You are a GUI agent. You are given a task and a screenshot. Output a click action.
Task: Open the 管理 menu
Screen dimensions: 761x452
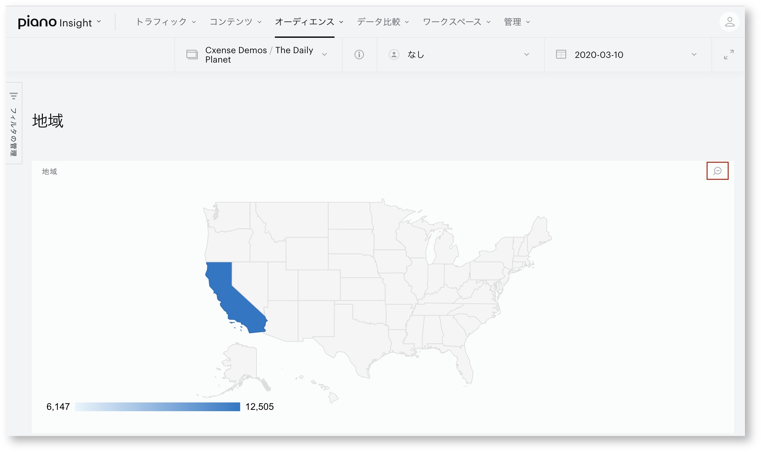click(x=517, y=22)
